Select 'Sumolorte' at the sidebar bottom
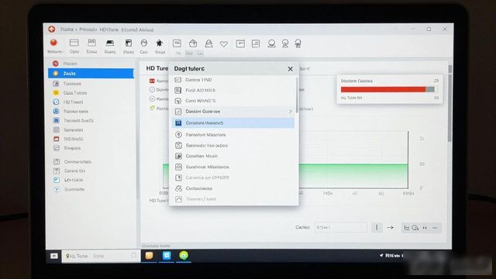Screen dimensions: 496x279 [x=74, y=189]
